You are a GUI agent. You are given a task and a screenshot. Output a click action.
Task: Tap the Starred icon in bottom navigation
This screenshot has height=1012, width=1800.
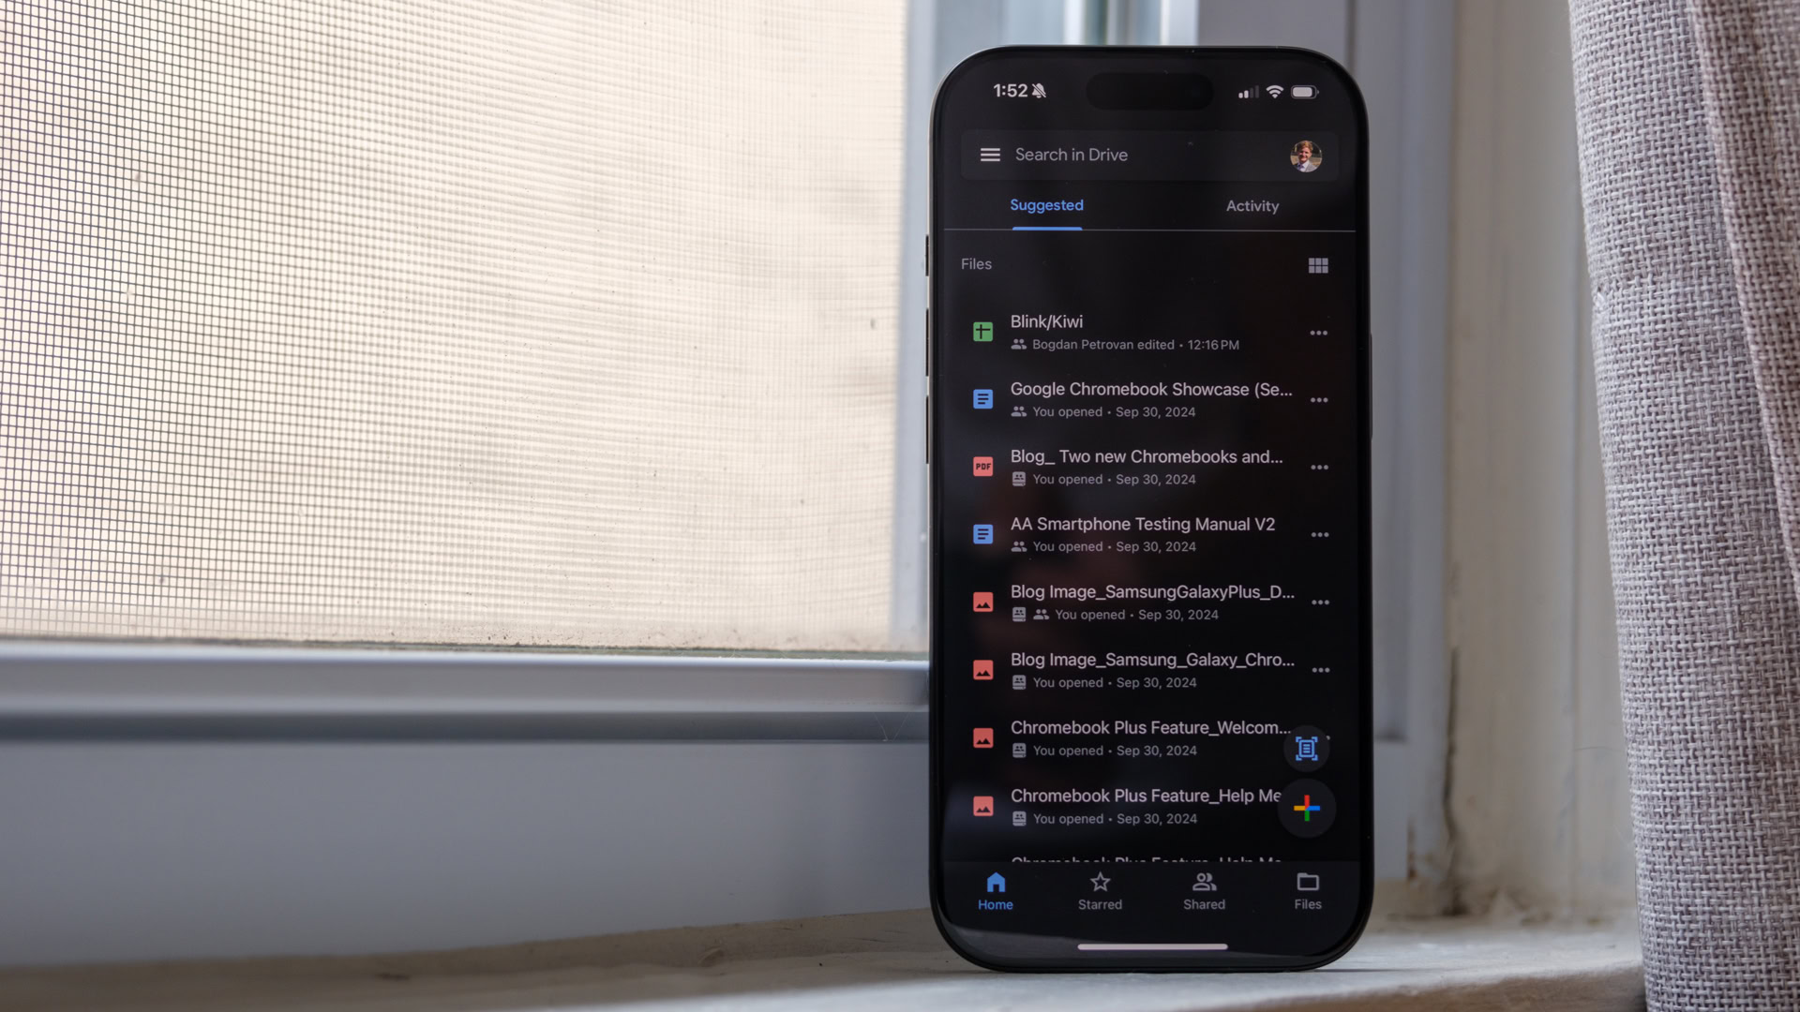coord(1099,888)
